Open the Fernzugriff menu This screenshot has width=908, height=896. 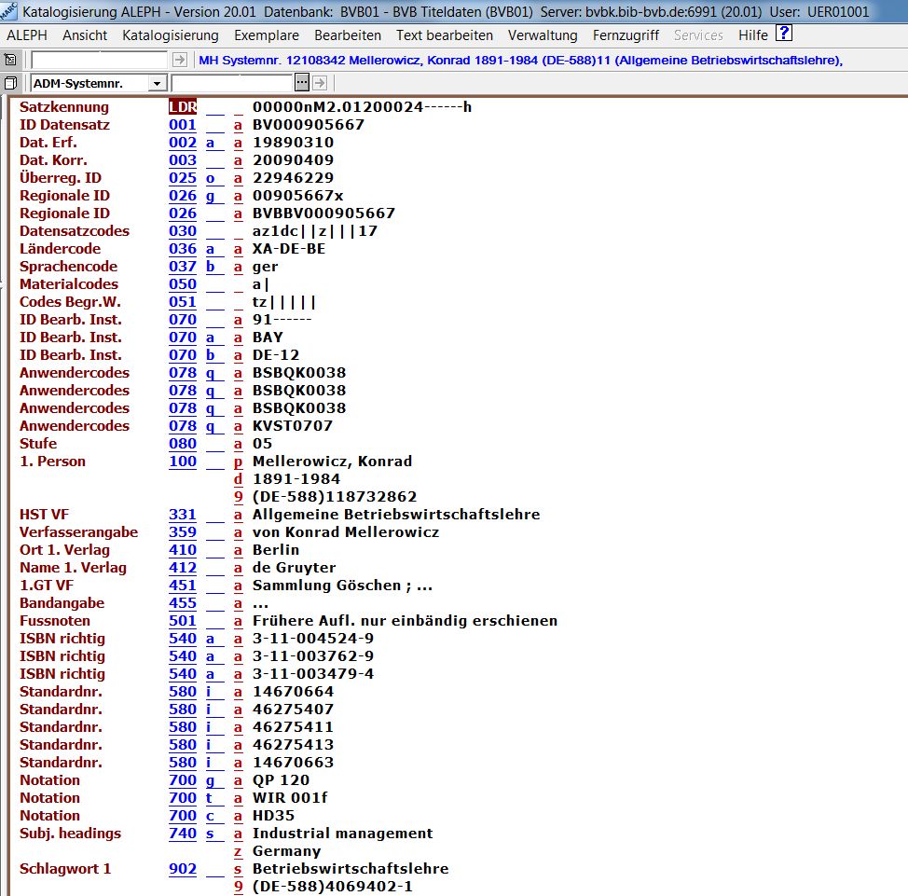pyautogui.click(x=626, y=35)
